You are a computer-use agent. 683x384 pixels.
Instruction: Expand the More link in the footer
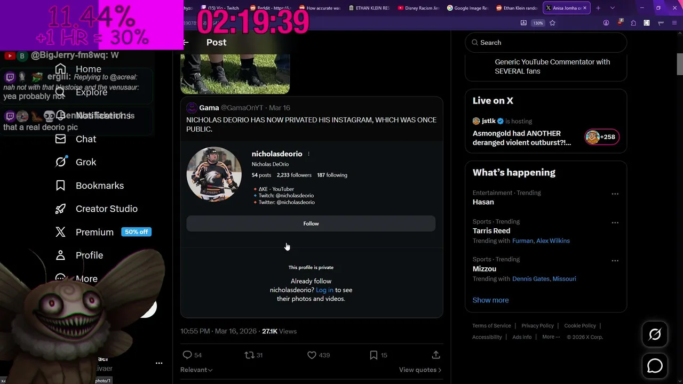[551, 337]
